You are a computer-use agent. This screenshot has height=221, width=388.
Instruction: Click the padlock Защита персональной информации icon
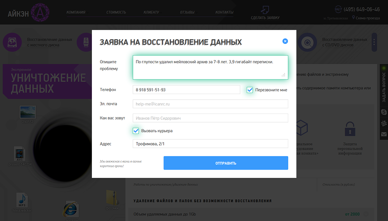(350, 129)
